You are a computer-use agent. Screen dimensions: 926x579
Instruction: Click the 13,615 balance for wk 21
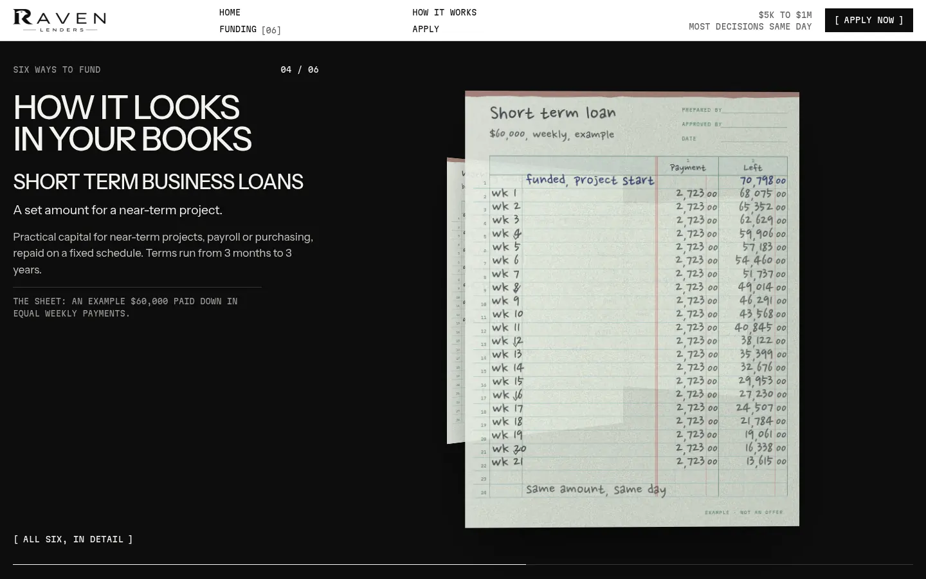click(x=765, y=461)
